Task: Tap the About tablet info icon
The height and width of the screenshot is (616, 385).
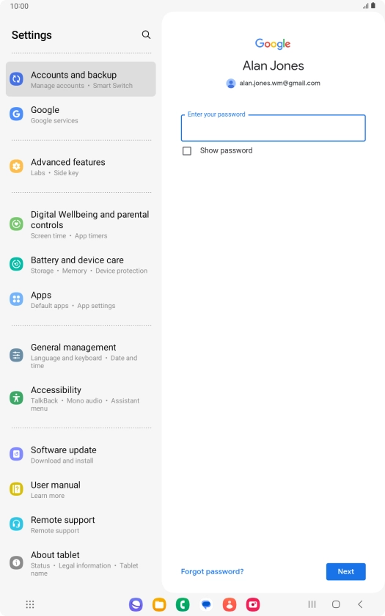Action: tap(16, 563)
